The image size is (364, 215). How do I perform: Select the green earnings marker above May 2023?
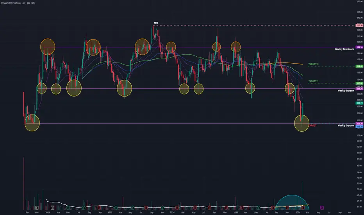(x=132, y=208)
